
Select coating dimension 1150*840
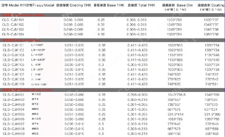[212, 60]
